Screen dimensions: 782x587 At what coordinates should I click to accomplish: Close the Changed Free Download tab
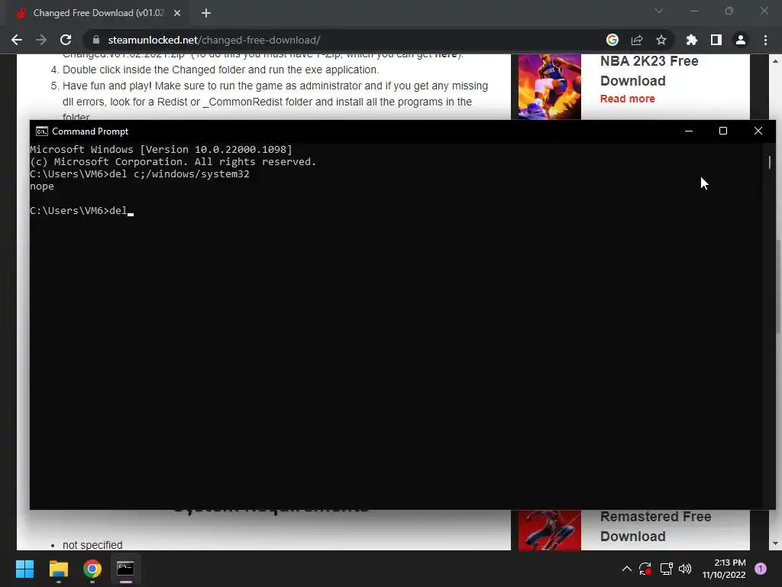pyautogui.click(x=177, y=13)
